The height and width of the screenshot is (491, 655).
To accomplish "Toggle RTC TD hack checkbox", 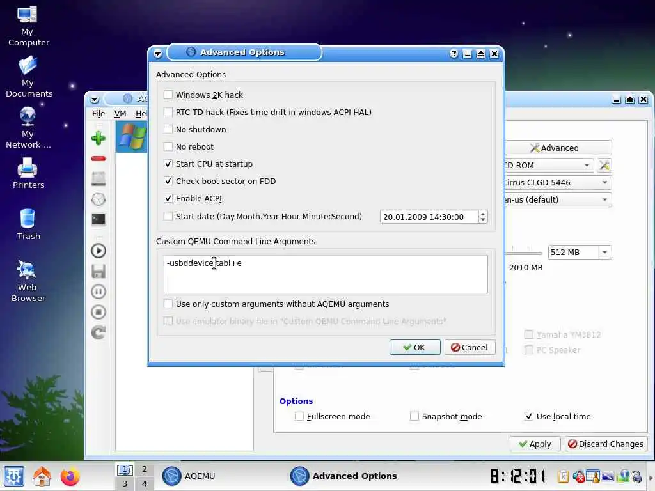I will point(168,112).
